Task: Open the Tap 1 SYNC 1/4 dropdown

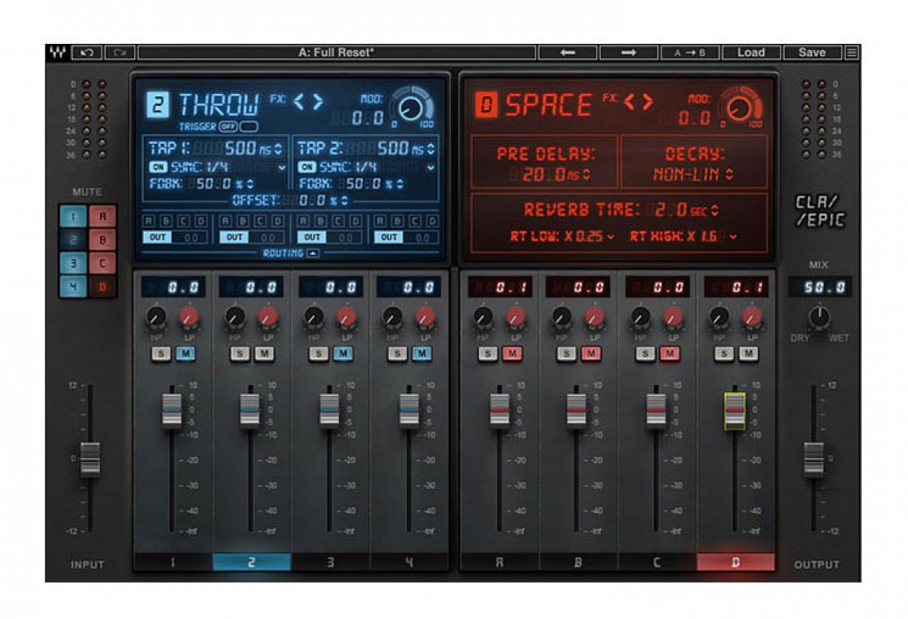Action: [282, 168]
